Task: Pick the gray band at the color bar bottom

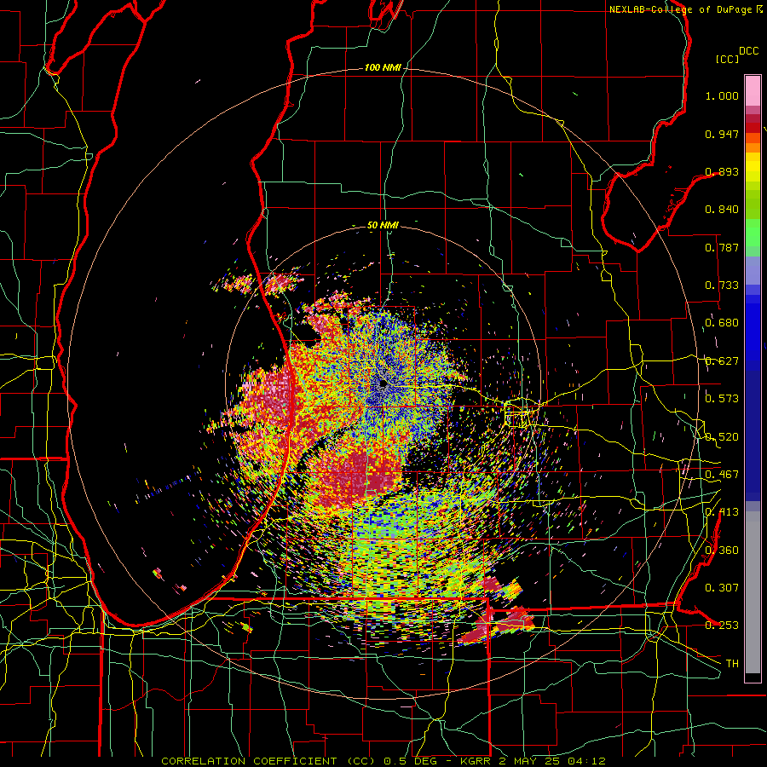Action: (x=753, y=592)
